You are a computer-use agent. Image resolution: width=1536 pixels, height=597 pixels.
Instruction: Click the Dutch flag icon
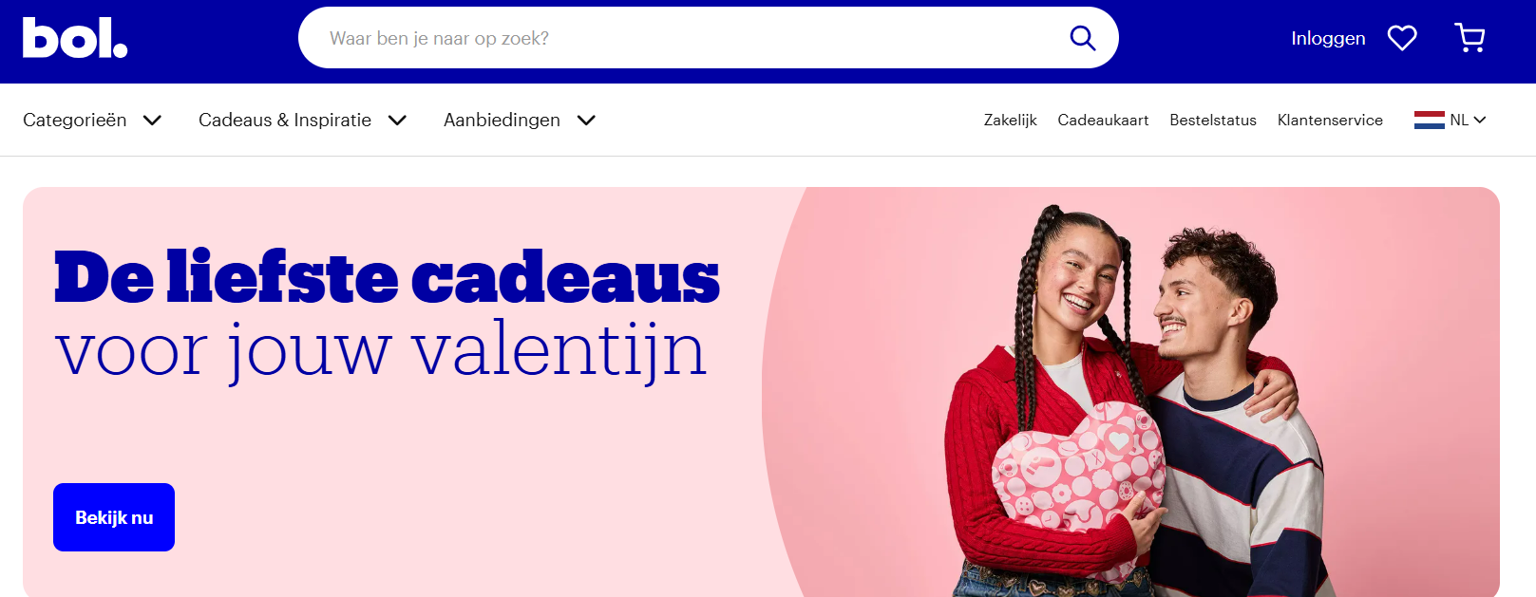[1429, 120]
